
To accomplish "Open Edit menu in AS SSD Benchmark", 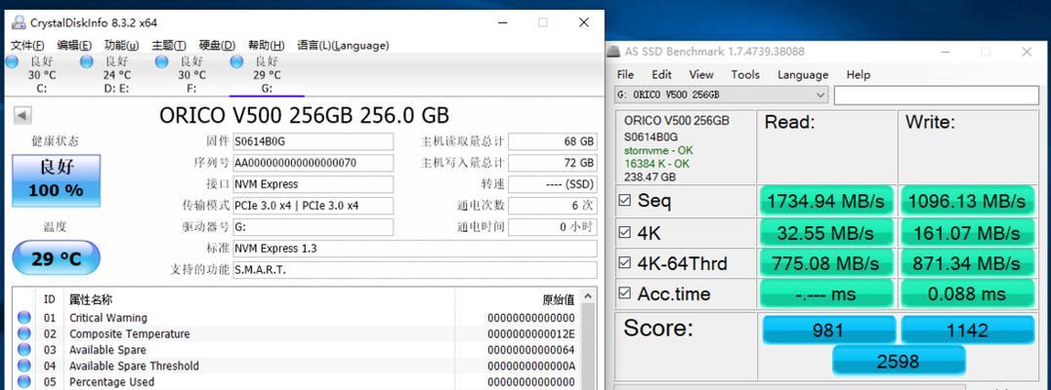I will tap(661, 75).
